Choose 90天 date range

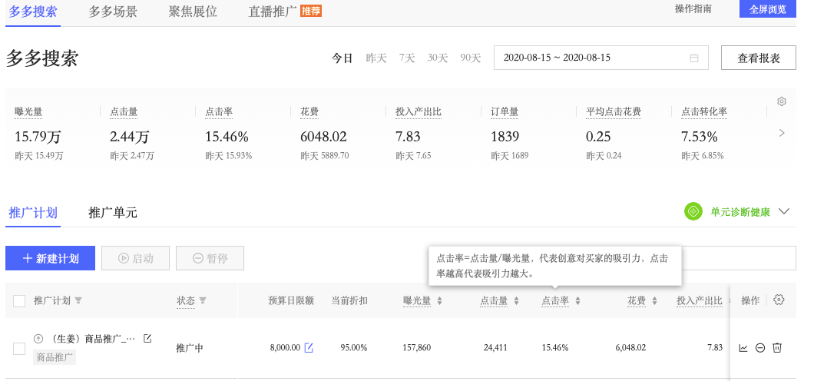pyautogui.click(x=470, y=58)
